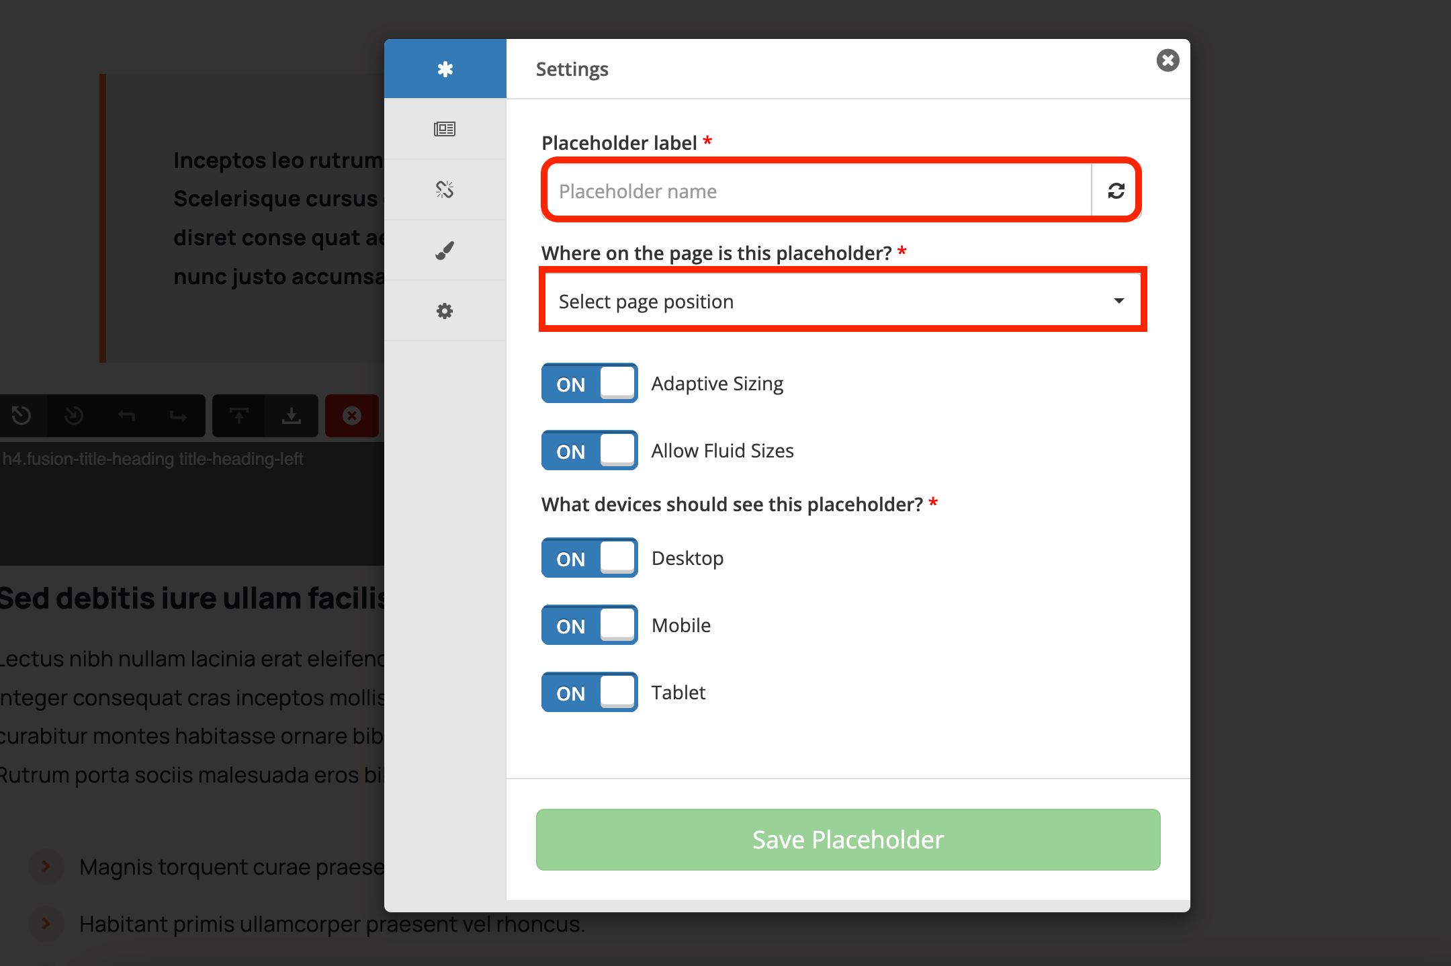Toggle the Mobile device switch
1451x966 pixels.
(589, 625)
